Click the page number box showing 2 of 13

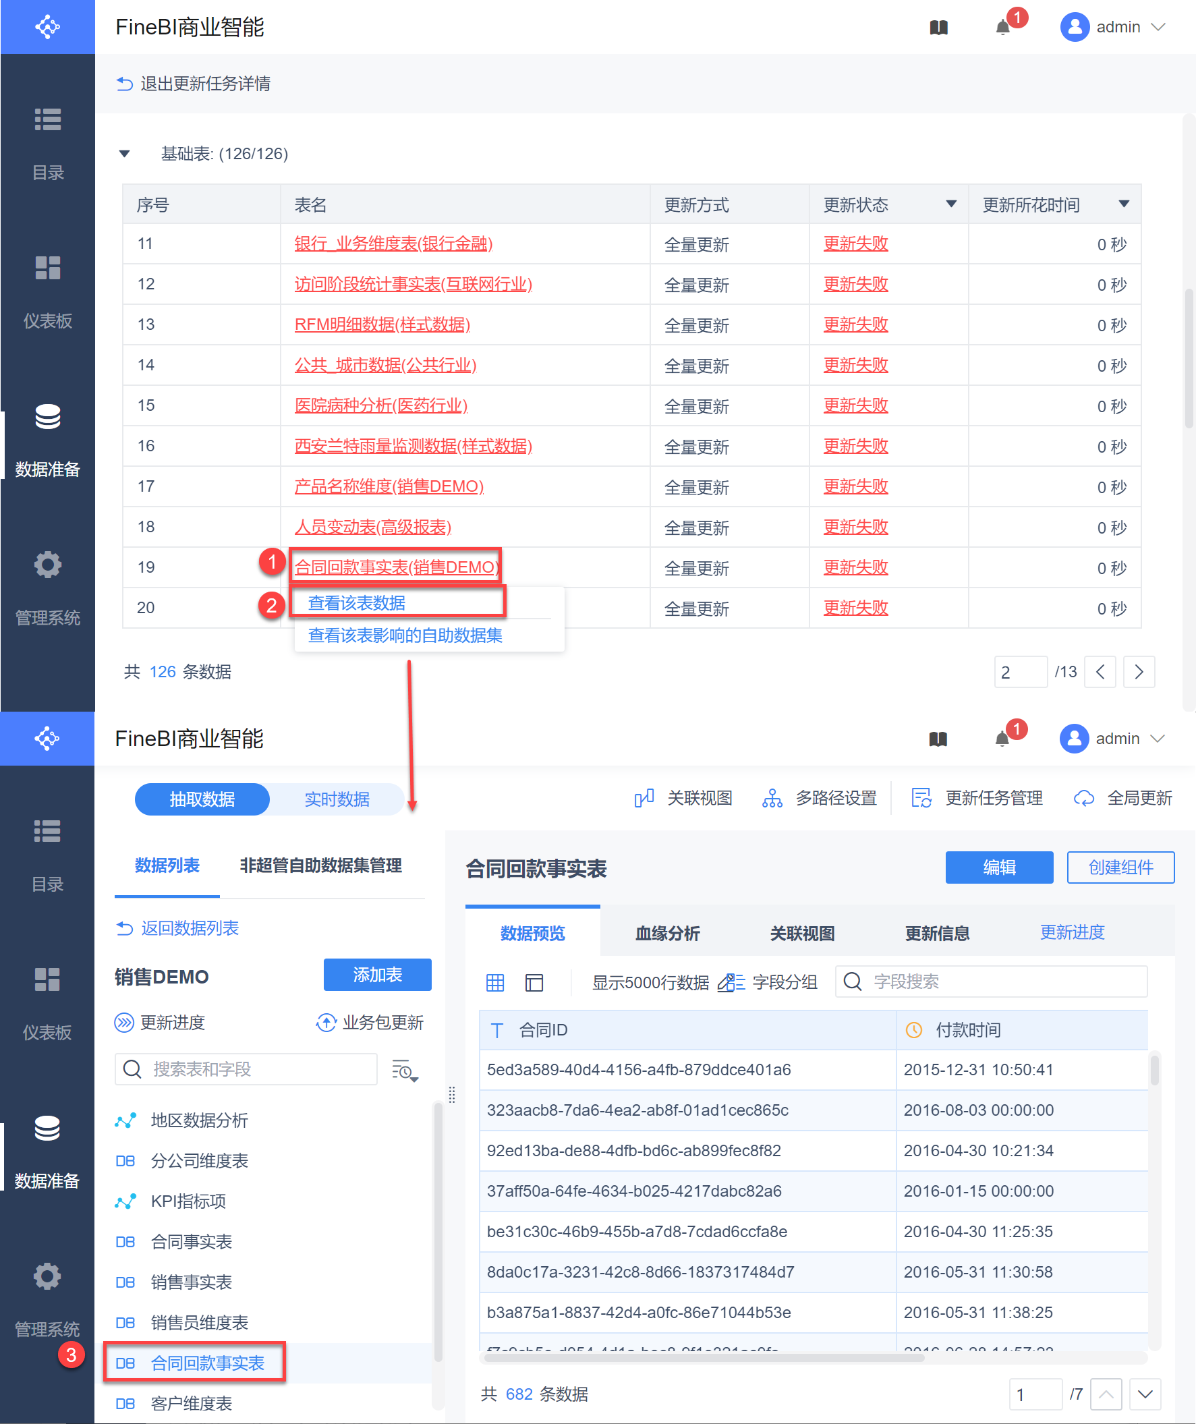[x=1021, y=672]
